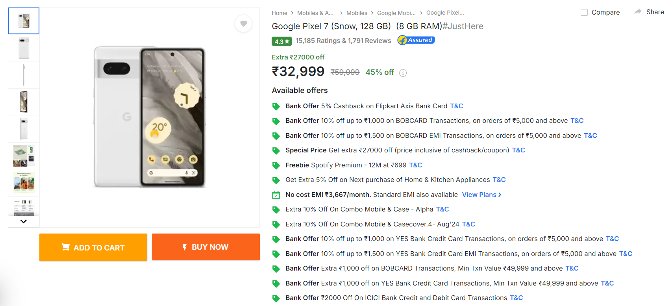Open Mobiles & Accessories breadcrumb
Screen dimensions: 672x306
pos(315,13)
